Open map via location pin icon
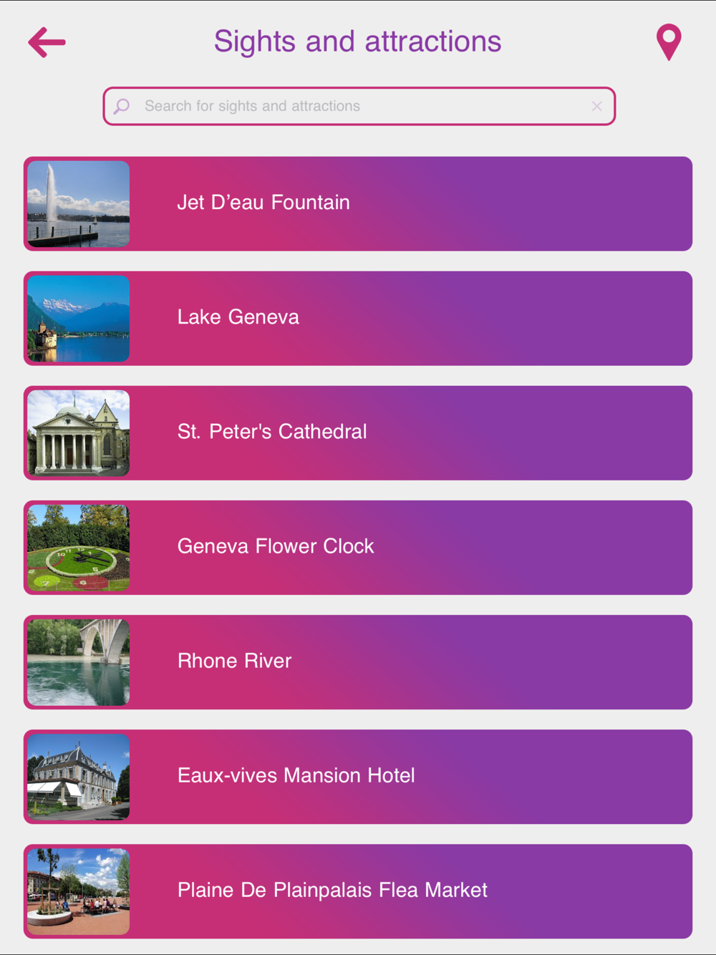 (x=669, y=42)
